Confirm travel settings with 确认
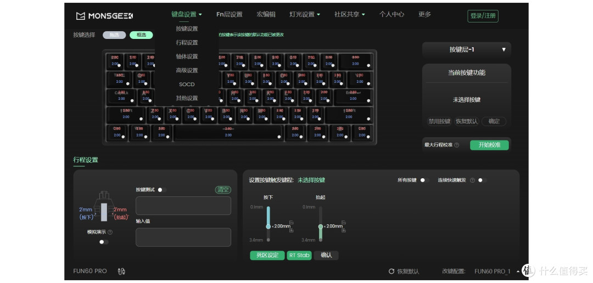Screen dimensions: 593x283 326,255
